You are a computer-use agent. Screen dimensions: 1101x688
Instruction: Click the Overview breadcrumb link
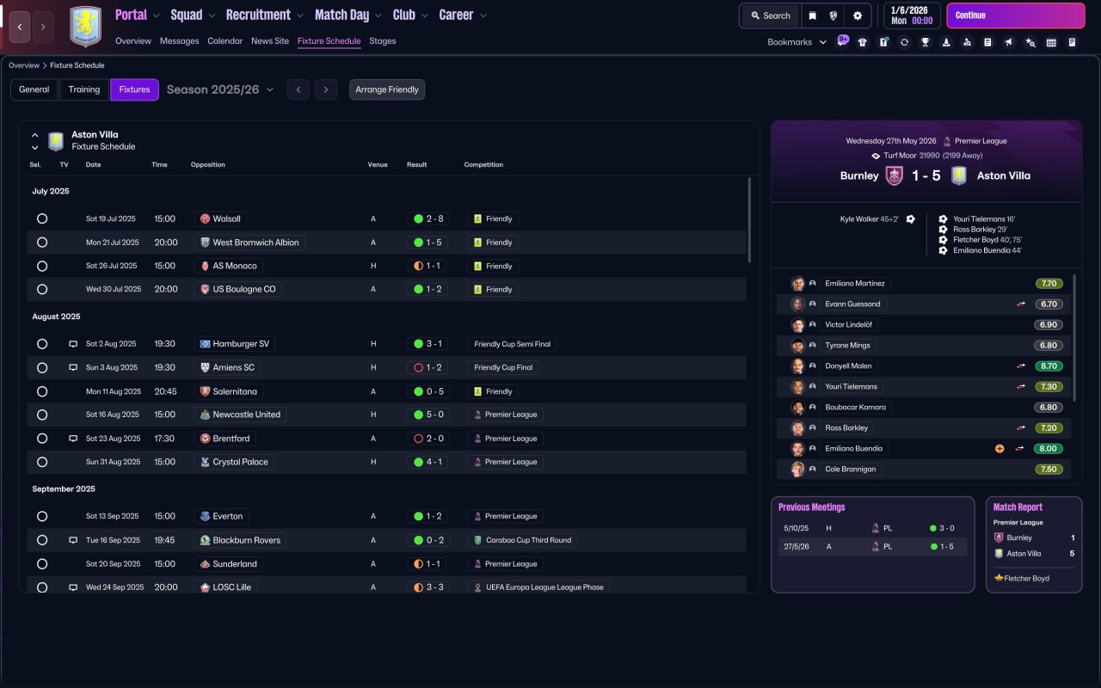[x=24, y=65]
